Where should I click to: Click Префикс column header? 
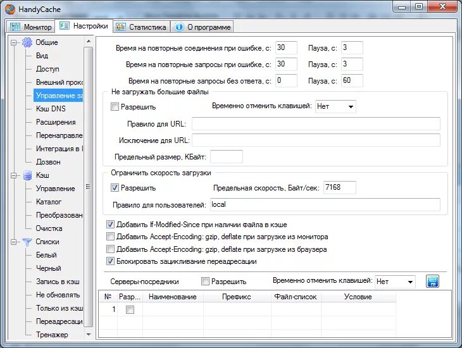[x=237, y=297]
